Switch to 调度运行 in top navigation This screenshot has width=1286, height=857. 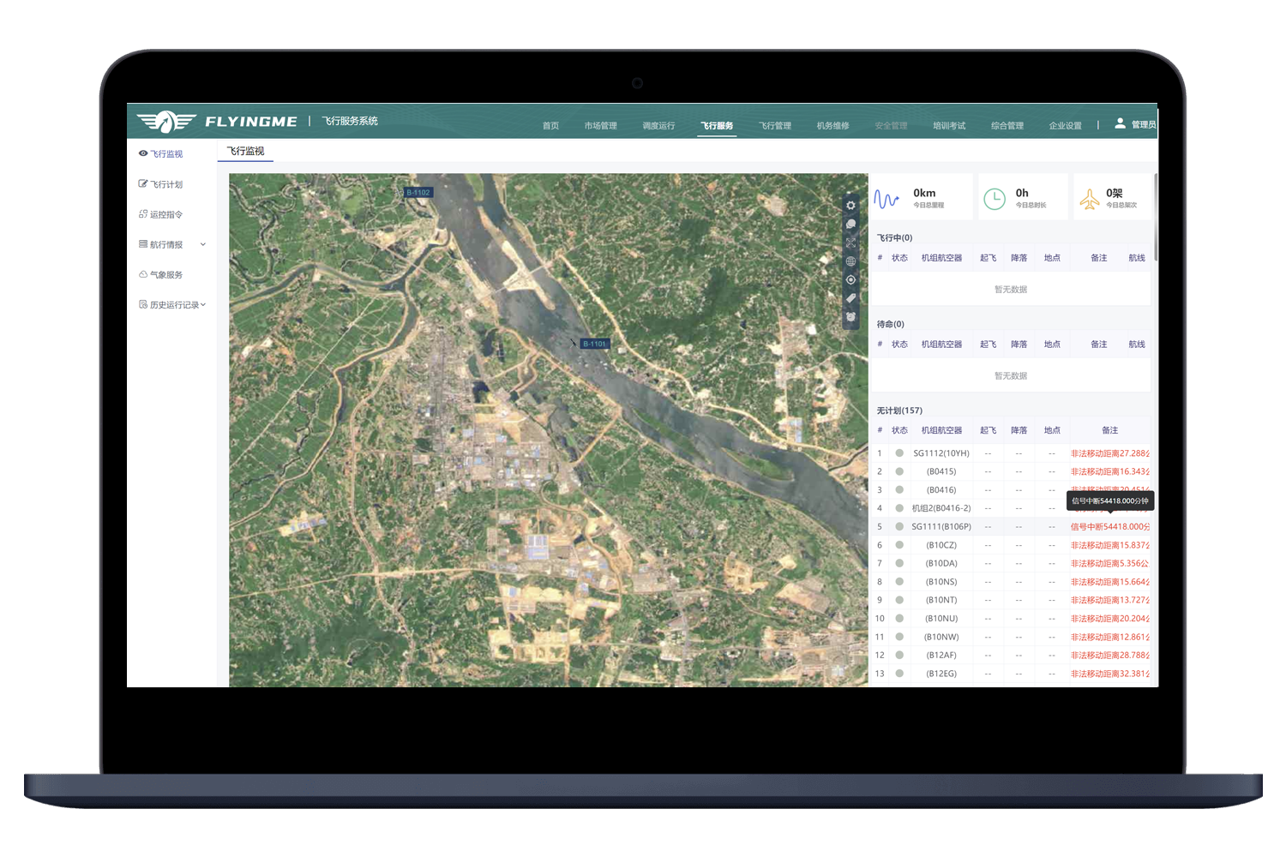click(x=658, y=126)
